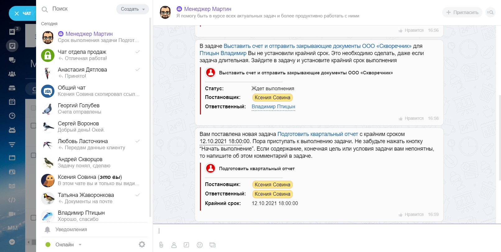
Task: Close the chat panel with the X button
Action: pyautogui.click(x=17, y=14)
